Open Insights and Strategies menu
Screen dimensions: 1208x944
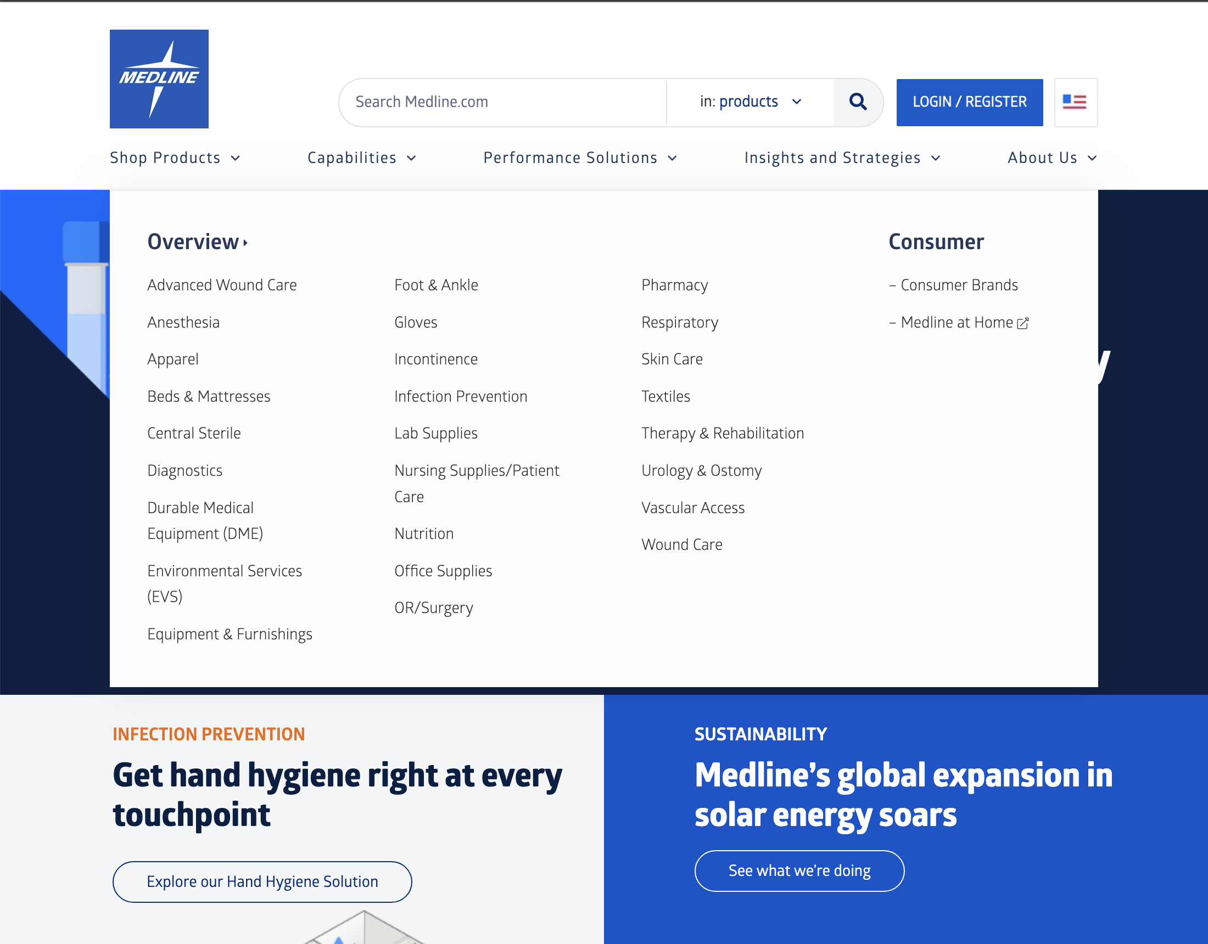(841, 158)
